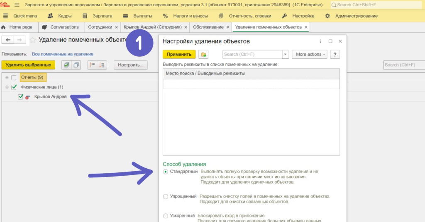Open the Зарплата menu
This screenshot has width=425, height=222.
(x=98, y=16)
